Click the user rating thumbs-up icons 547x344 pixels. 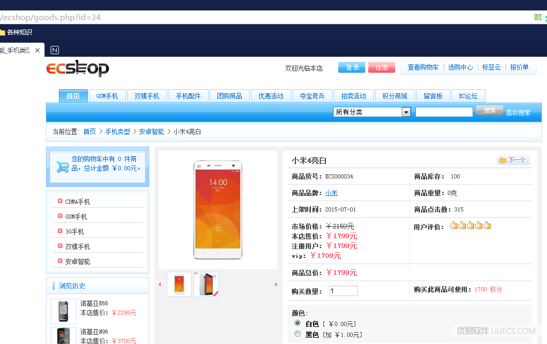(471, 225)
